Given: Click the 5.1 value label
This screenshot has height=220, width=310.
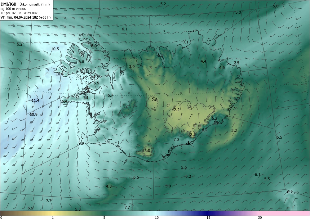Looking at the screenshot, I should pos(236,99).
